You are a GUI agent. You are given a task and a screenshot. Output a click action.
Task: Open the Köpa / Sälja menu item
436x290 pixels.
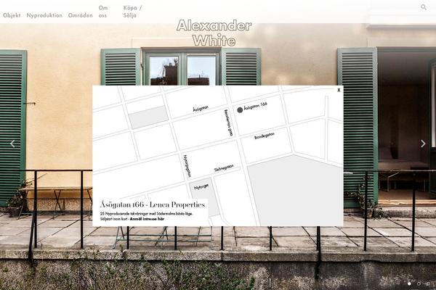point(133,12)
